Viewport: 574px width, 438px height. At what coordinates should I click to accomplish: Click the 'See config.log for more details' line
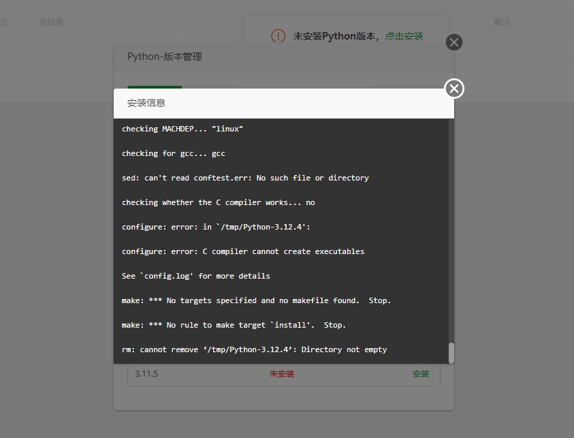tap(196, 276)
